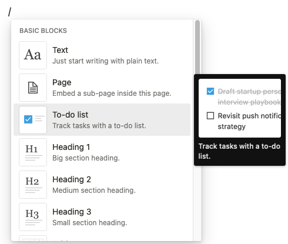Viewport: 288px width, 244px height.
Task: Uncheck the Draft startup persona checkbox
Action: tap(210, 91)
